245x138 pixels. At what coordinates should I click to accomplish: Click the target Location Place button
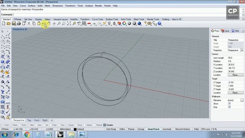(x=235, y=93)
